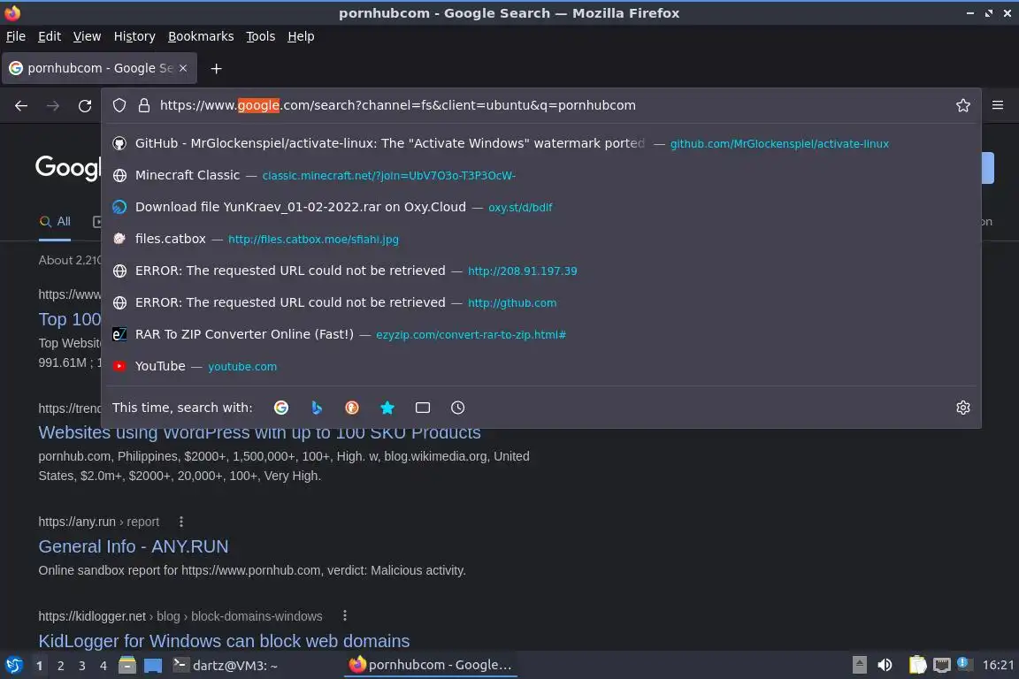This screenshot has height=679, width=1019.
Task: Choose GitHub activate-linux suggestion
Action: [x=540, y=143]
